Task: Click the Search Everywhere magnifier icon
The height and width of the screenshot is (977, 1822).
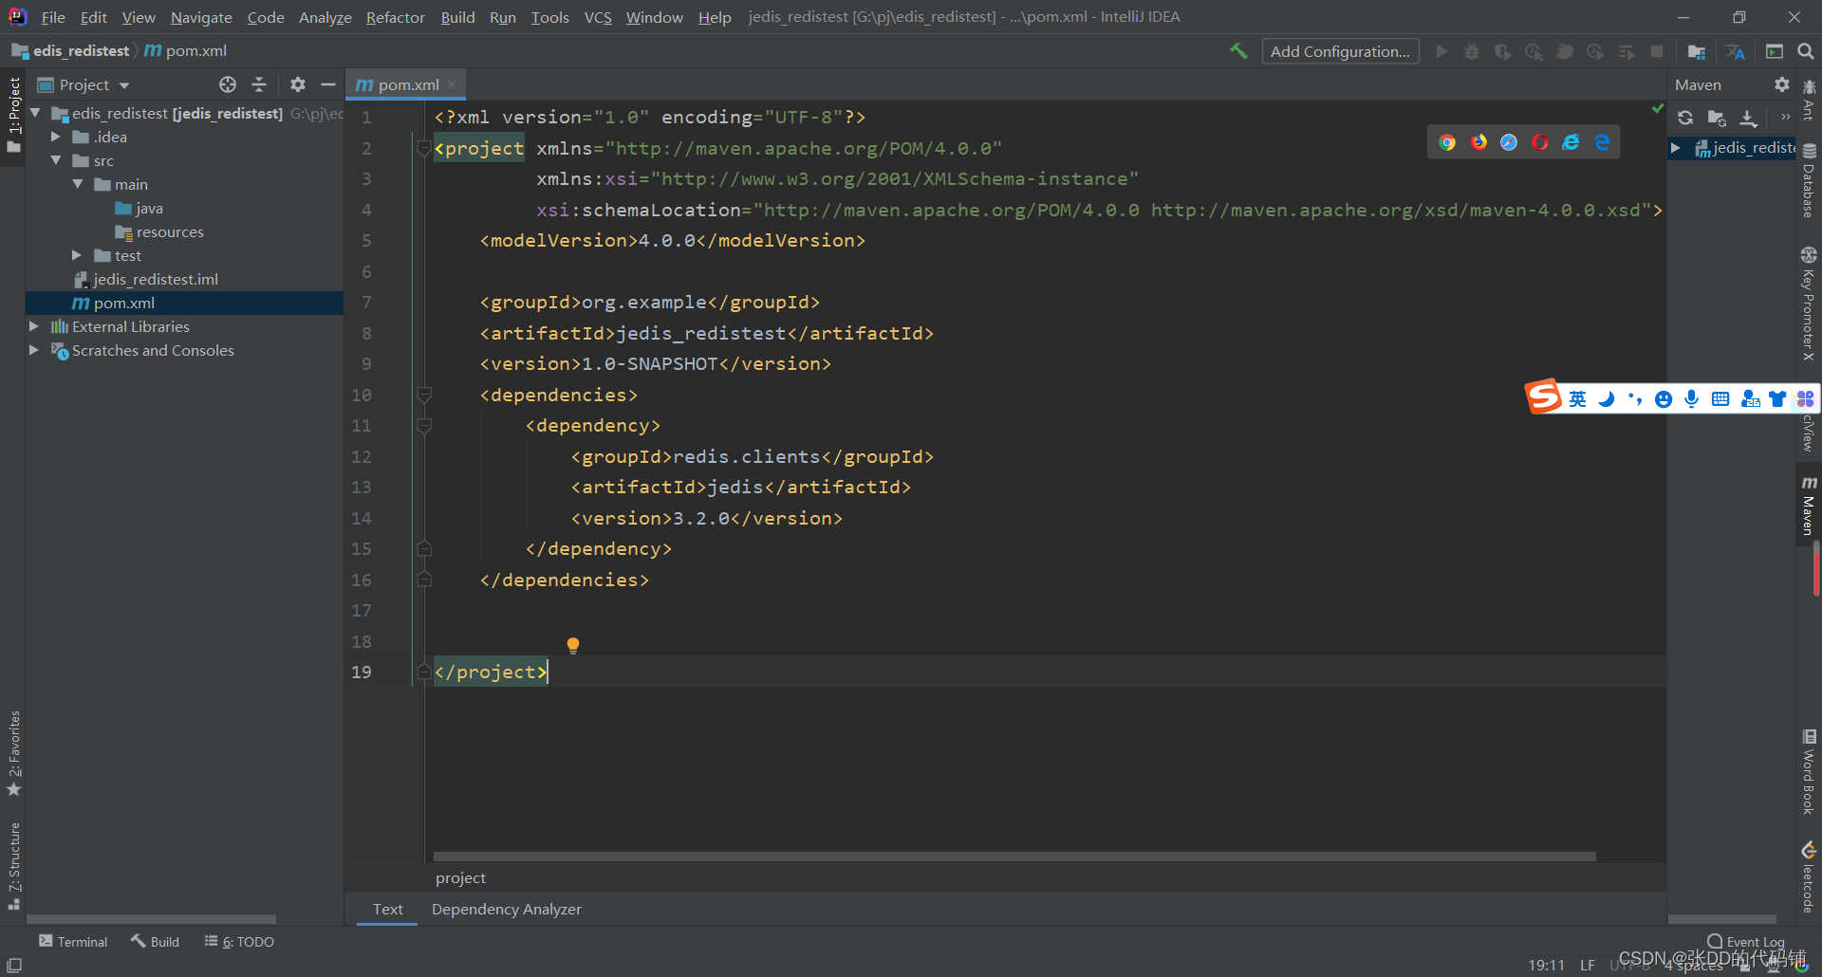Action: point(1805,51)
